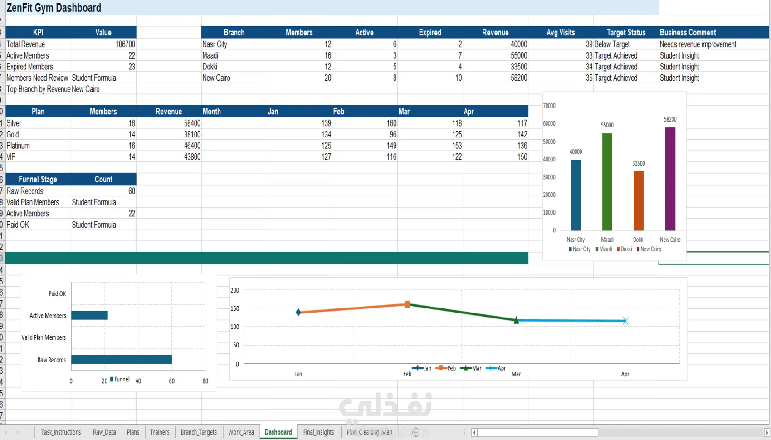
Task: Select the Raw Records count 60 cell
Action: click(x=103, y=191)
